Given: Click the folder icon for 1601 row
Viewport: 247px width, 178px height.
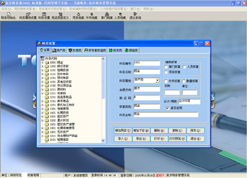Looking at the screenshot, I should coord(47,124).
